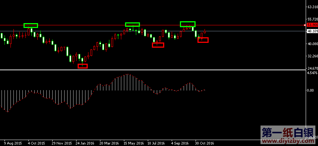Image resolution: width=318 pixels, height=146 pixels.
Task: Click the 4 Oct 2015 date label
Action: pyautogui.click(x=37, y=143)
